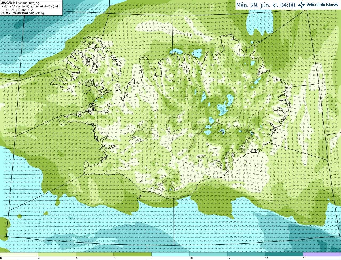
Task: Click the legend tick label 12
Action: pyautogui.click(x=229, y=258)
